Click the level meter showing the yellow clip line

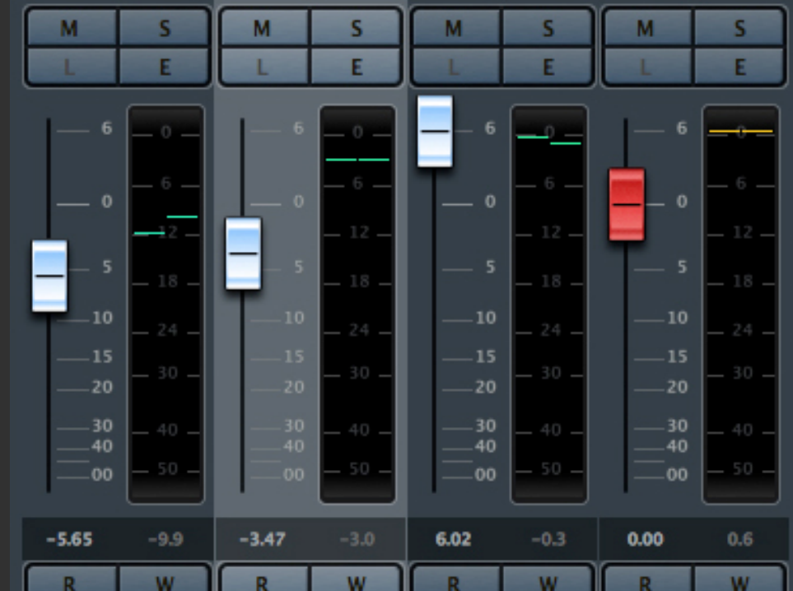click(740, 305)
